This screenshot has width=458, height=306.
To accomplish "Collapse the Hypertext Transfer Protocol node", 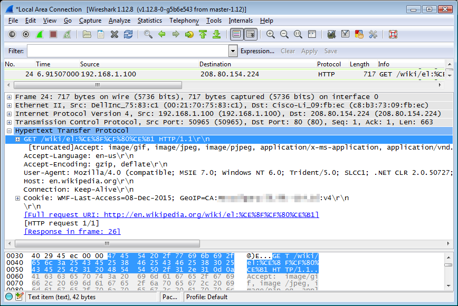I will click(x=9, y=131).
